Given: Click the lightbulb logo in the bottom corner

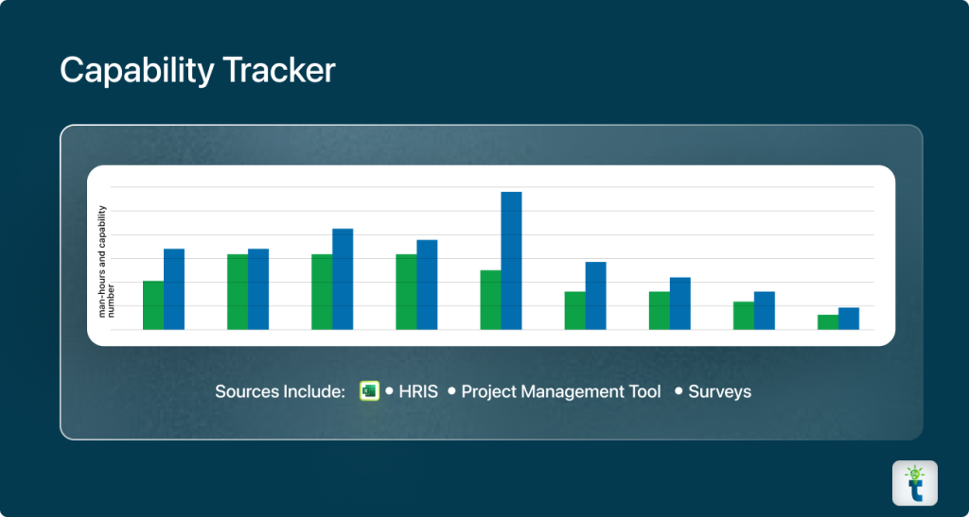Looking at the screenshot, I should point(914,483).
